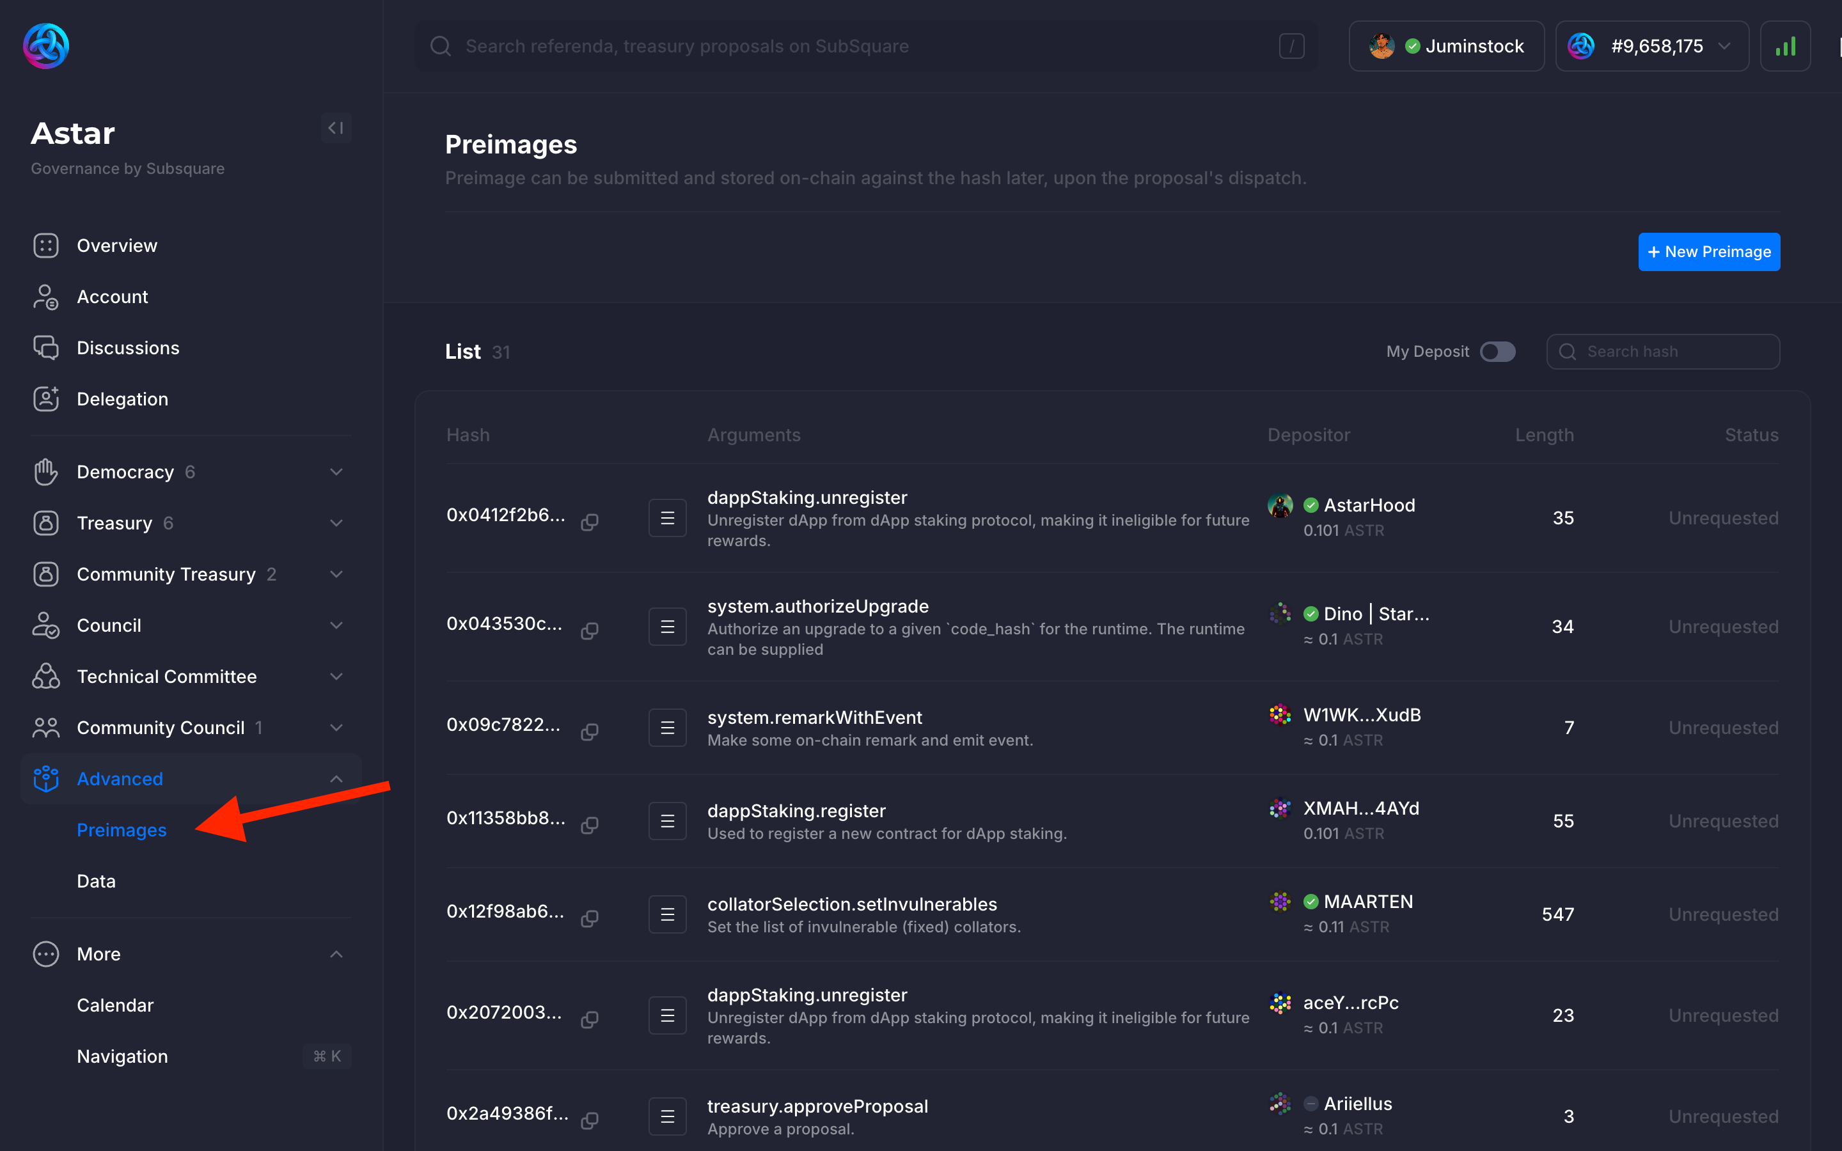The image size is (1842, 1151).
Task: Open the Juminstock account button
Action: pyautogui.click(x=1446, y=47)
